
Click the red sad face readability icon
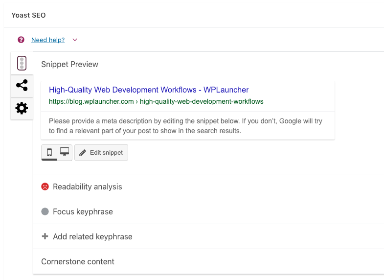click(45, 187)
